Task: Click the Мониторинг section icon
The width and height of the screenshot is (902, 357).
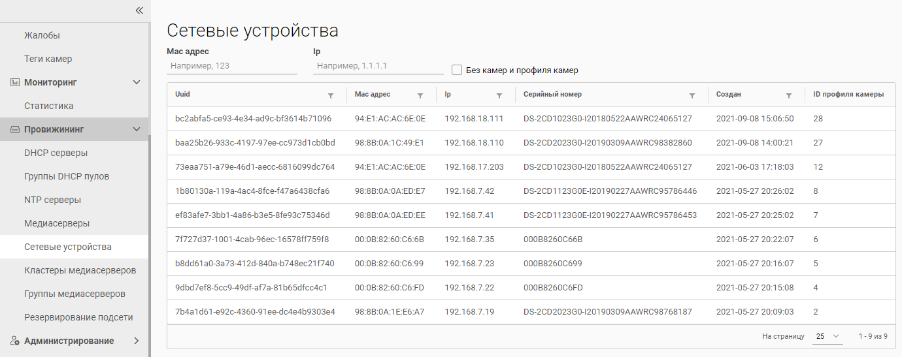Action: pyautogui.click(x=15, y=82)
